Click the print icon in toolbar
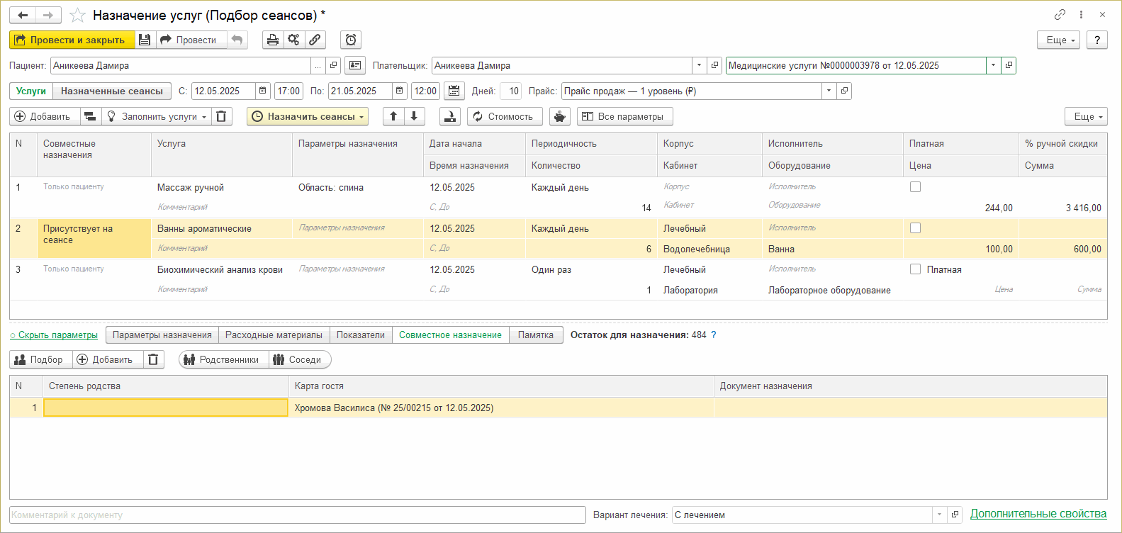This screenshot has height=533, width=1122. tap(273, 40)
